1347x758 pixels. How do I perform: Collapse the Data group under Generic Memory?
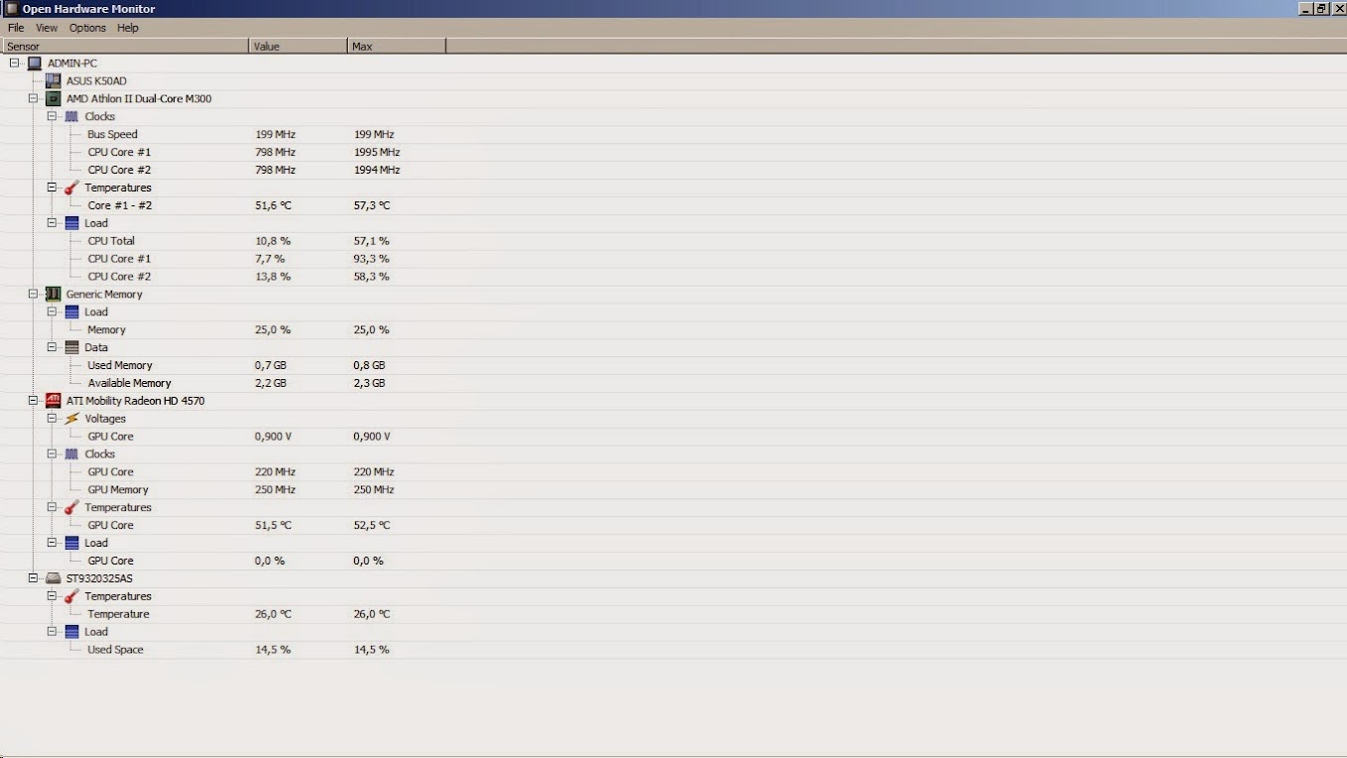point(52,348)
